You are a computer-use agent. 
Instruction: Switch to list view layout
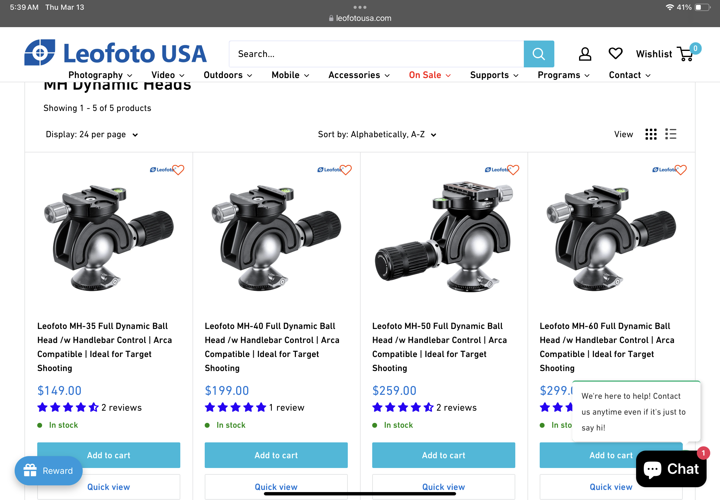coord(671,134)
